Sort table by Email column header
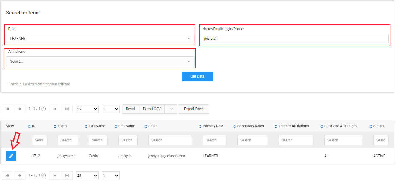 (153, 126)
